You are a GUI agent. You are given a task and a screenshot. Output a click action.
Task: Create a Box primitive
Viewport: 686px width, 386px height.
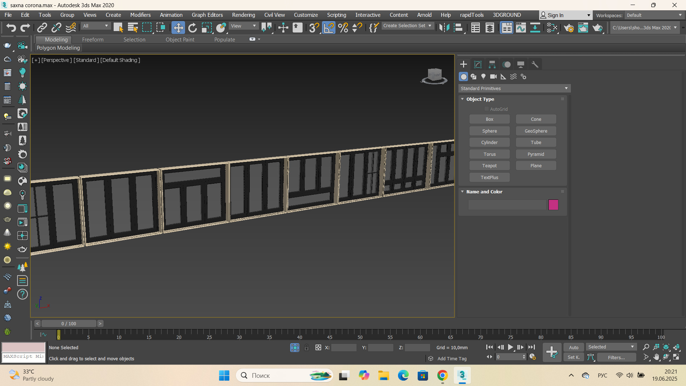pos(489,119)
